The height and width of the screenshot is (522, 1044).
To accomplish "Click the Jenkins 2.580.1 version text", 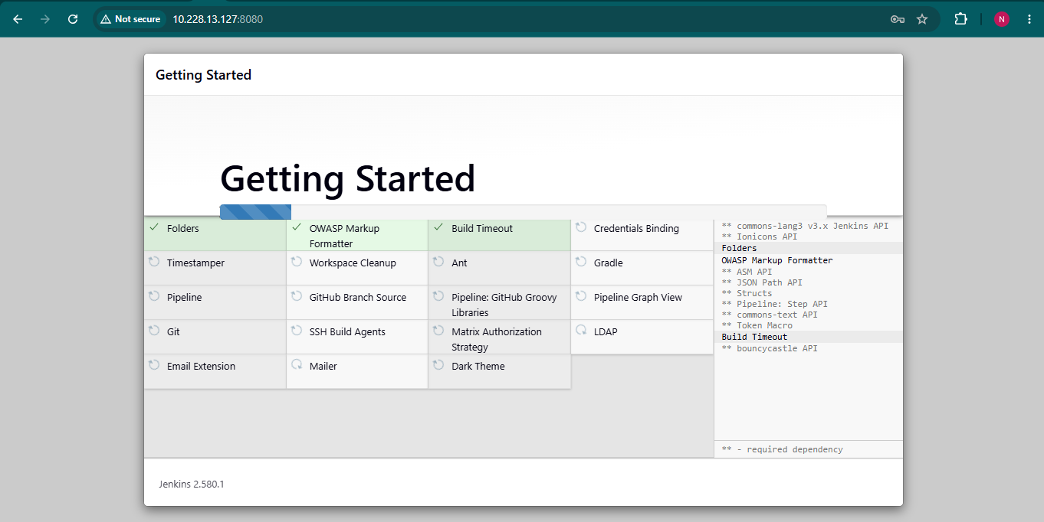I will pos(192,484).
